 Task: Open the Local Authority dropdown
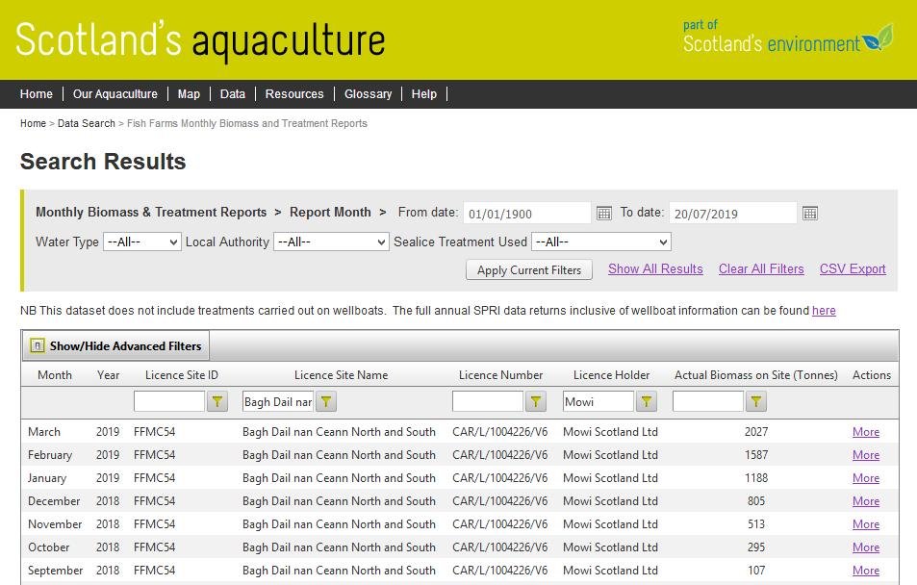click(x=331, y=242)
